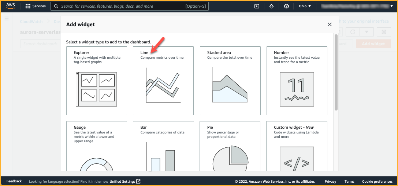Select the Gauge widget card

click(96, 146)
